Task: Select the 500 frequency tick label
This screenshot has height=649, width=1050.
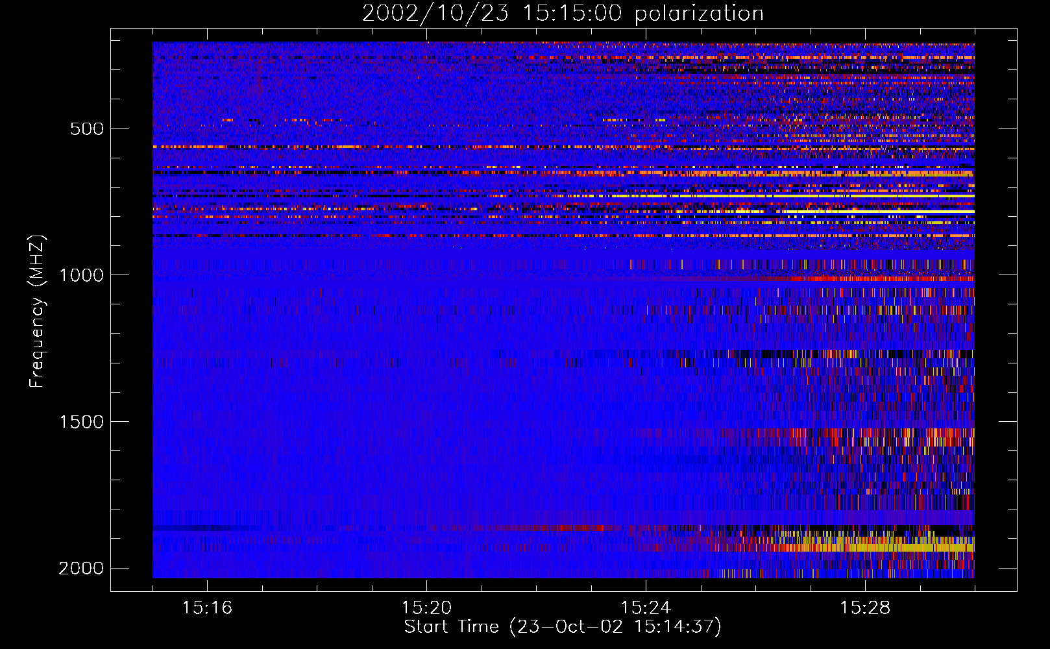Action: coord(87,129)
